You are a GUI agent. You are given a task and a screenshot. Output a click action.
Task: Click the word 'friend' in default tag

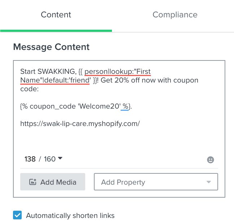pos(79,80)
